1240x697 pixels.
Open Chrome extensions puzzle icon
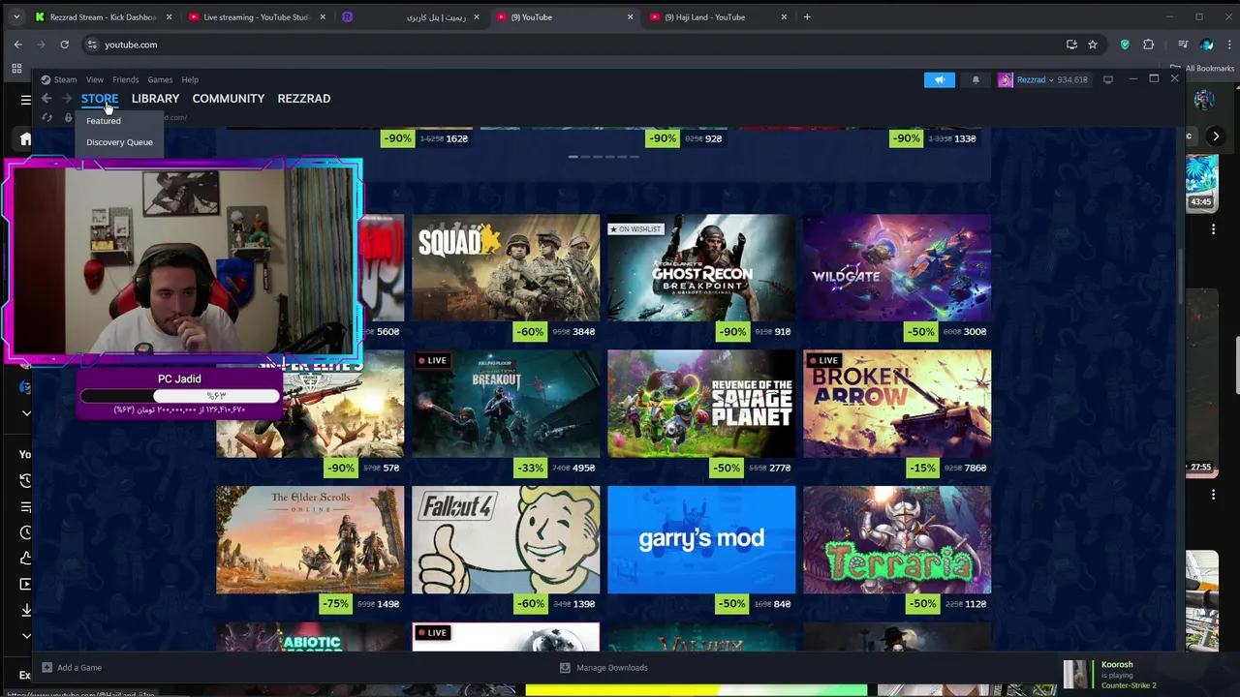click(x=1148, y=45)
